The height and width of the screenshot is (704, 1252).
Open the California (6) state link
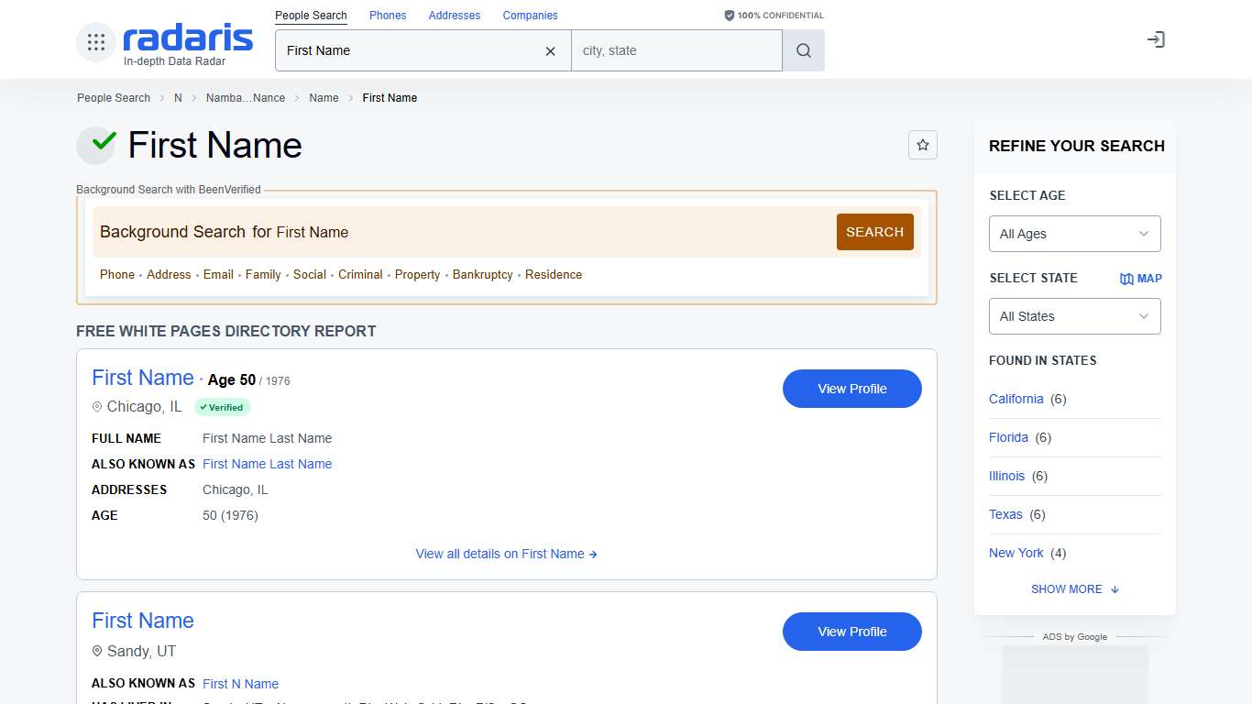pos(1016,399)
